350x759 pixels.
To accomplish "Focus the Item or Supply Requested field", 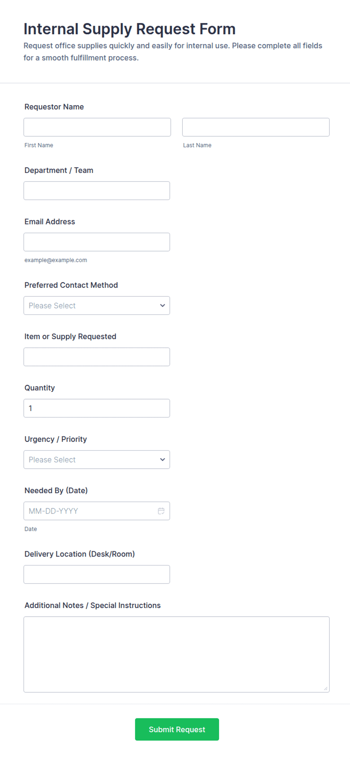I will tap(97, 357).
